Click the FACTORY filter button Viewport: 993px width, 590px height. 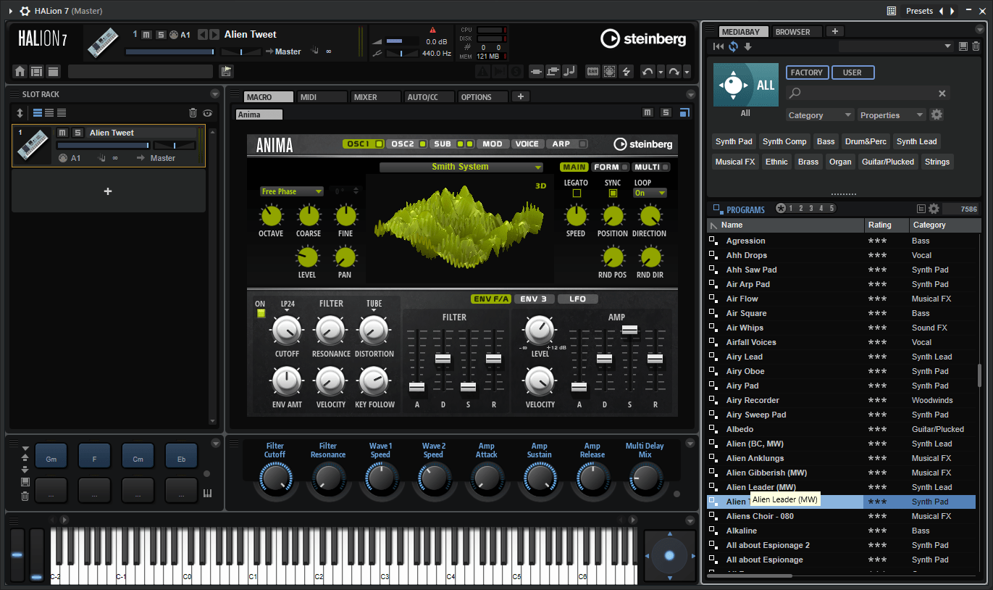(x=807, y=72)
